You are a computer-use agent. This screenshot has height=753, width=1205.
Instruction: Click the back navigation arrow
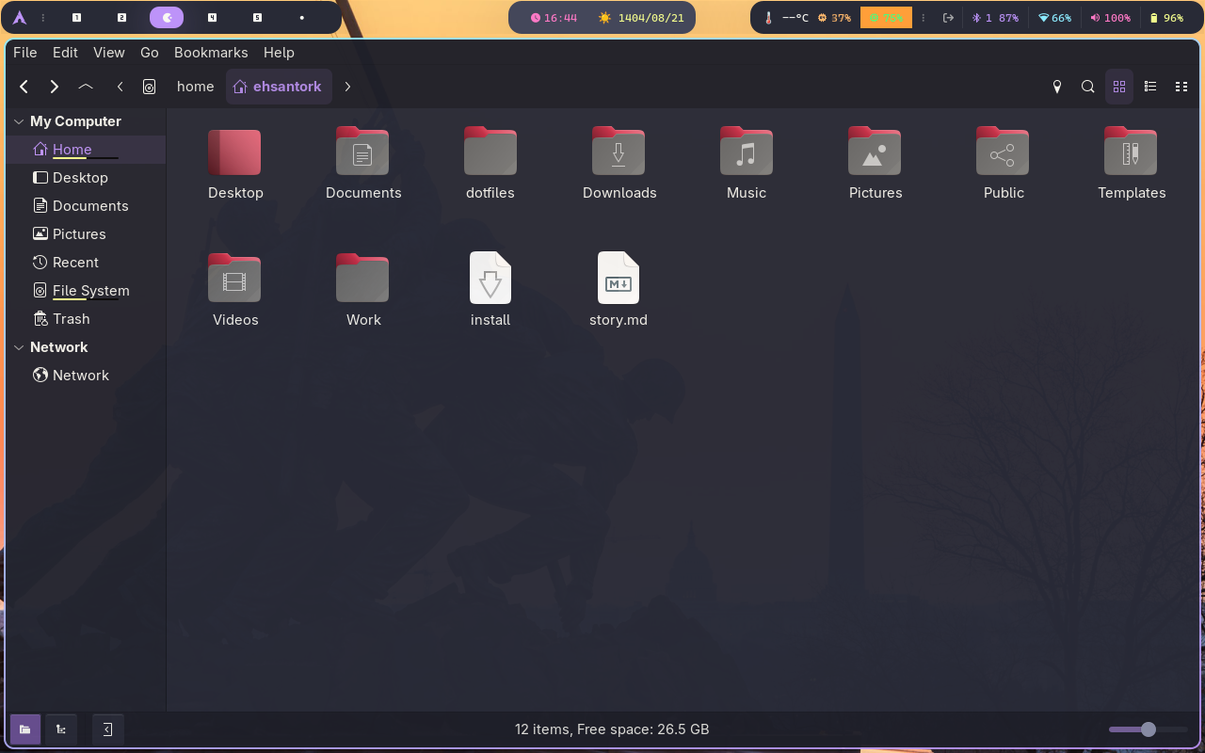[24, 87]
